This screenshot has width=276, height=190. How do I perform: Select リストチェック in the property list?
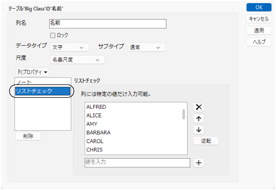(x=43, y=91)
